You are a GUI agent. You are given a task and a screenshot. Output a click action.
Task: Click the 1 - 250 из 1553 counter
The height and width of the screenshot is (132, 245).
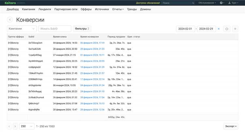pos(45,126)
